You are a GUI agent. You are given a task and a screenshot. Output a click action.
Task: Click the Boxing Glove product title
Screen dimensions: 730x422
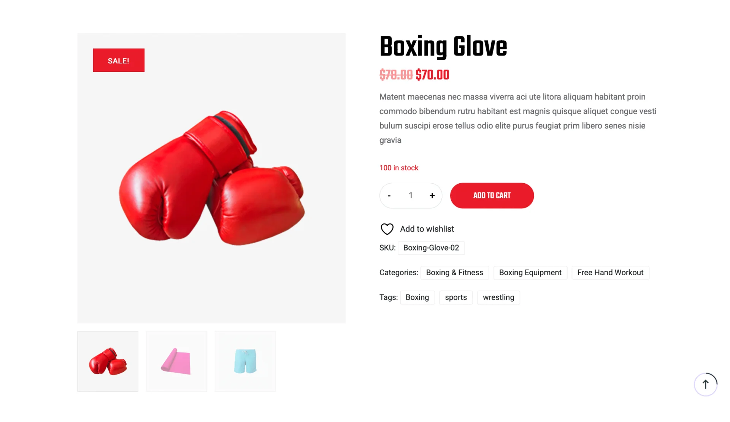(443, 47)
